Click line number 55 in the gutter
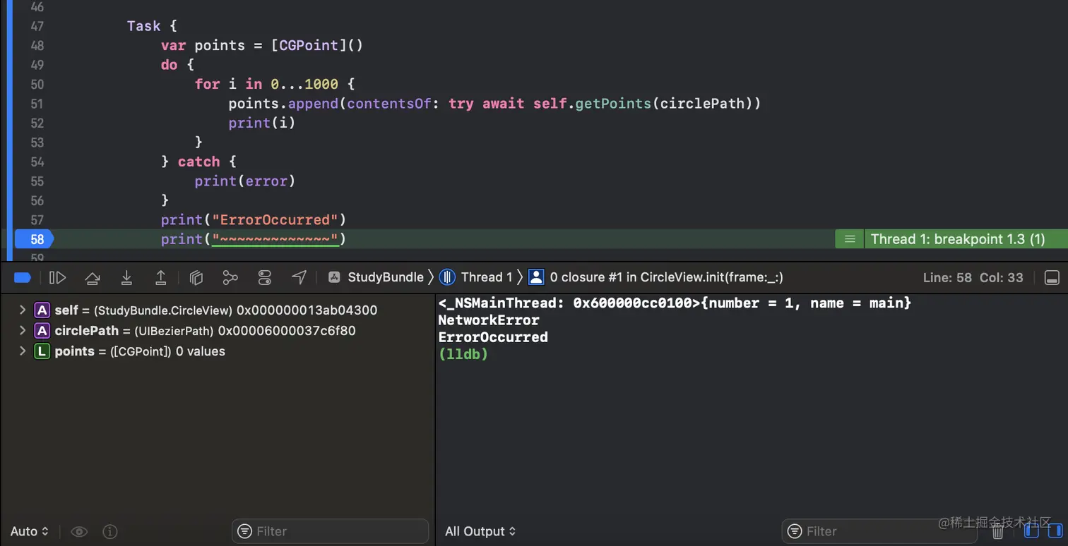The image size is (1068, 546). 37,181
